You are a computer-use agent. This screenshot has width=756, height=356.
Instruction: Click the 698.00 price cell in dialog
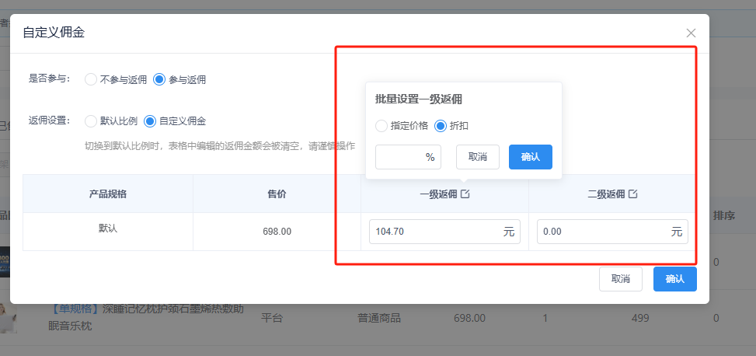277,232
